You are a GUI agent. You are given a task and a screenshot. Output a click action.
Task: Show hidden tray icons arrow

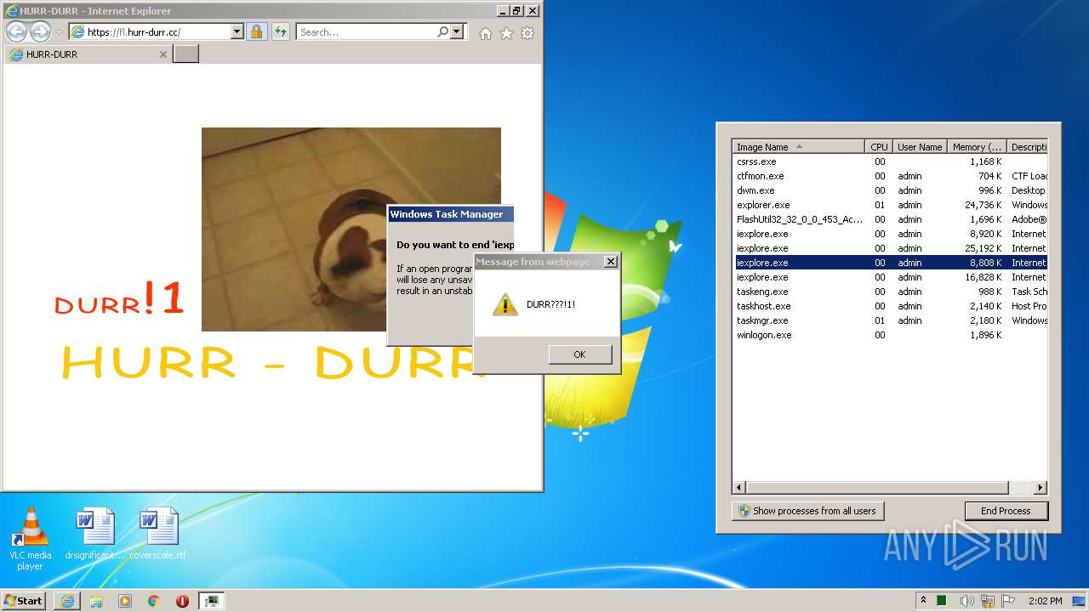pos(924,600)
